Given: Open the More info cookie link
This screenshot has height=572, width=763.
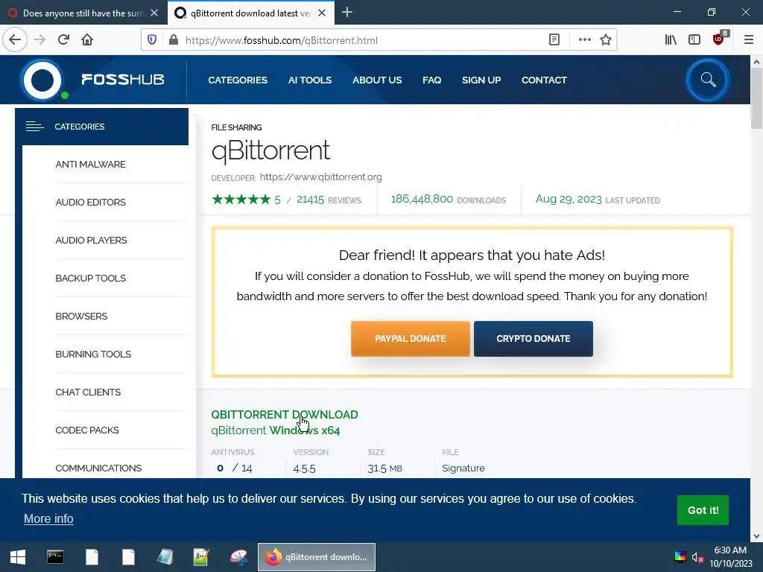Looking at the screenshot, I should [x=48, y=518].
